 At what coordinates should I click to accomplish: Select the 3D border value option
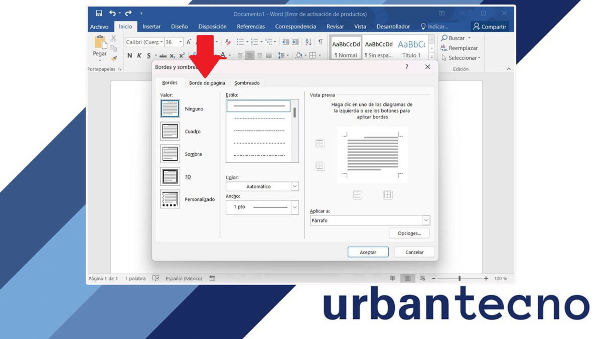(x=169, y=176)
